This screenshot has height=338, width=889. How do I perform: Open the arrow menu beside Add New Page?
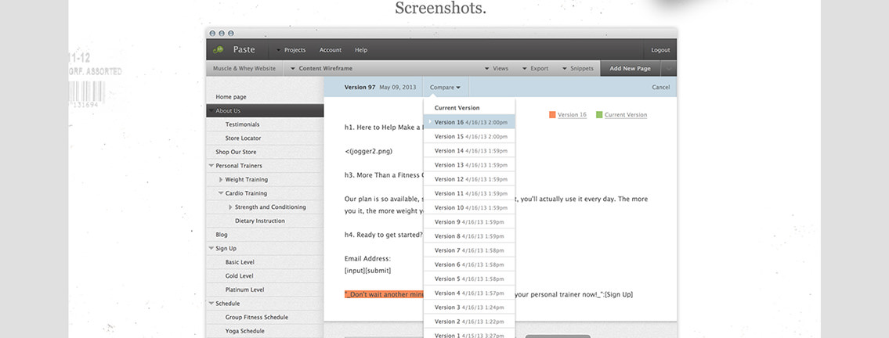[668, 69]
